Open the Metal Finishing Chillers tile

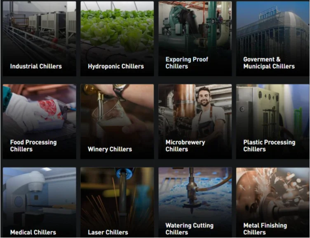tap(272, 202)
